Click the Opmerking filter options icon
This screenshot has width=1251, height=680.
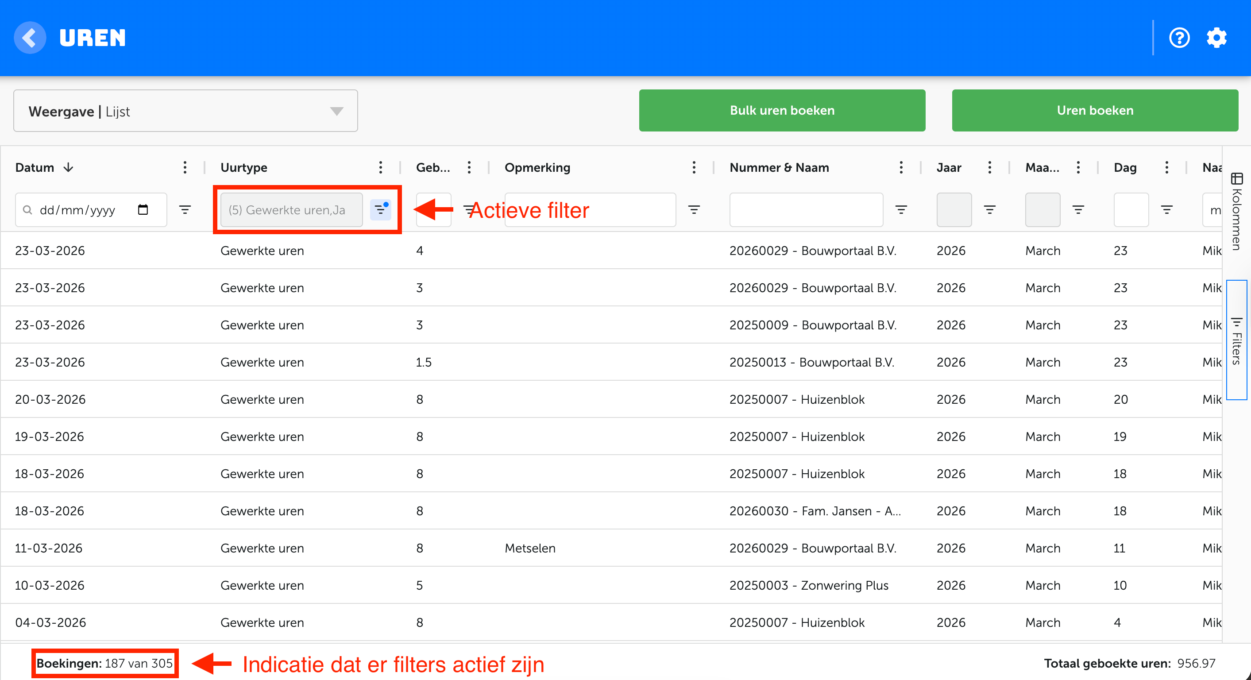coord(694,209)
